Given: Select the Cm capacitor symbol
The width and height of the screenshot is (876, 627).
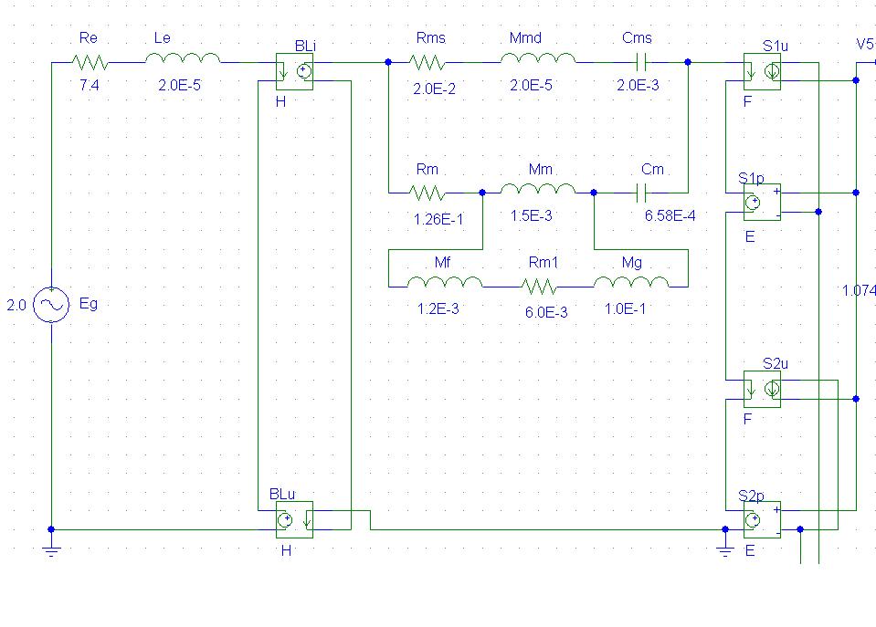Looking at the screenshot, I should (x=639, y=193).
